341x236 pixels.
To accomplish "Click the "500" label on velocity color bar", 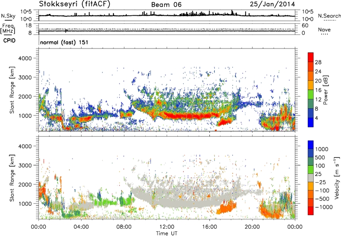I will point(320,157).
